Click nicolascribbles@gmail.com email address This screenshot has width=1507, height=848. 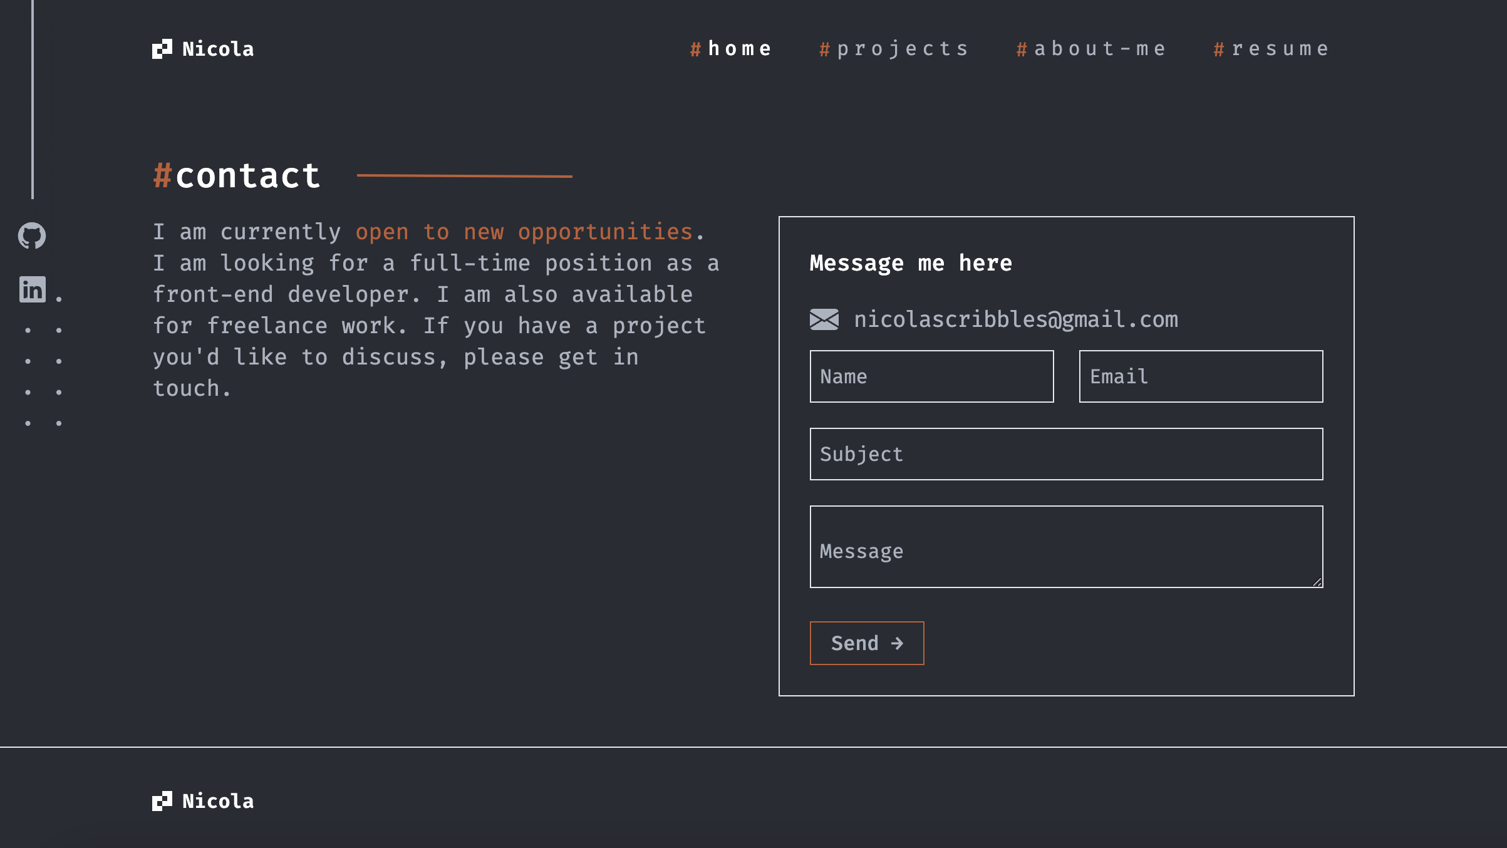(1016, 319)
